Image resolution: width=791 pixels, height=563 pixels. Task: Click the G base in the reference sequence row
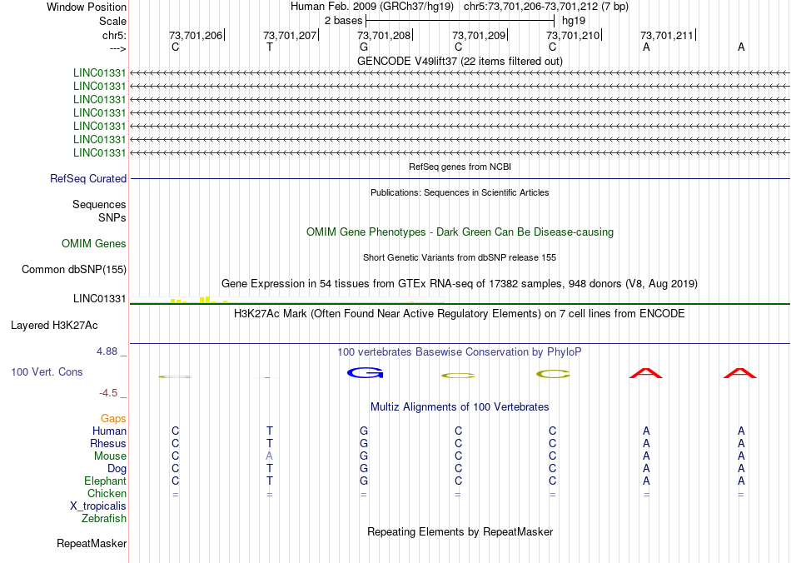pyautogui.click(x=364, y=47)
